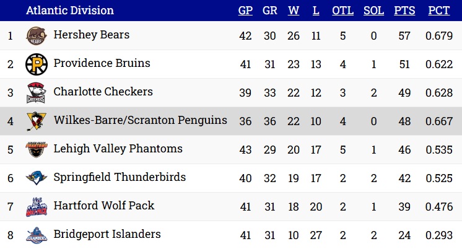Open Wilkes-Barre/Scranton Penguins team name
The image size is (462, 249).
[x=140, y=120]
